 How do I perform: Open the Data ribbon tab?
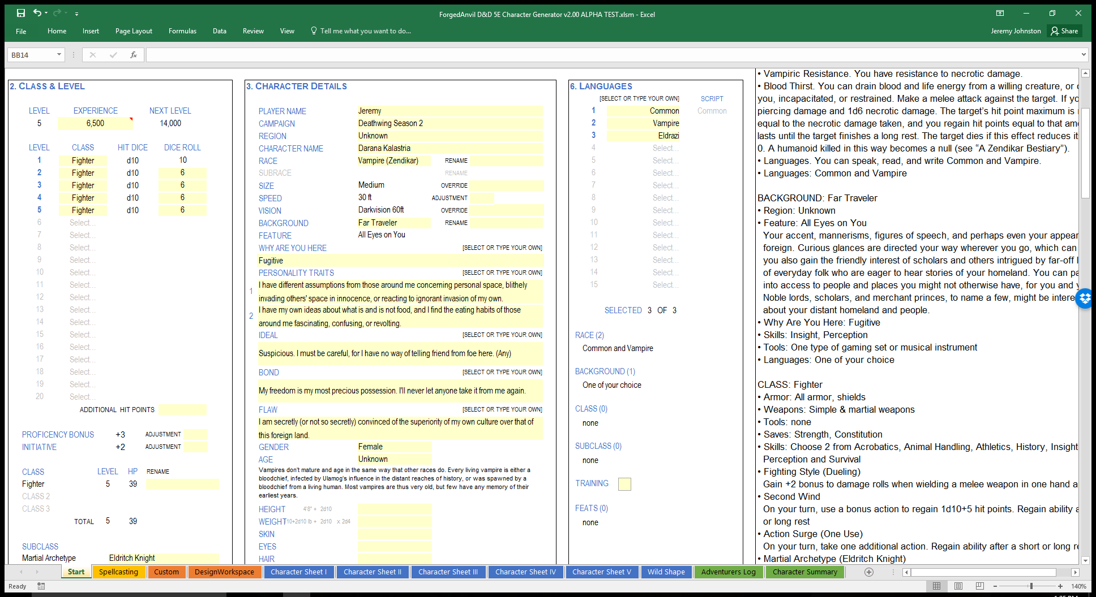tap(220, 31)
